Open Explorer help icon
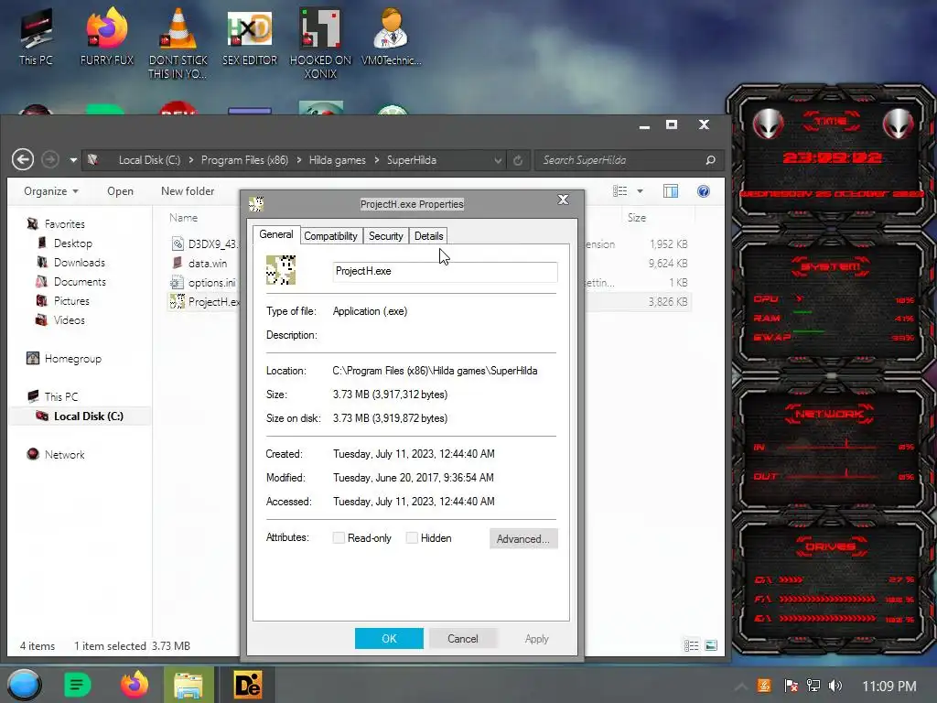 704,191
